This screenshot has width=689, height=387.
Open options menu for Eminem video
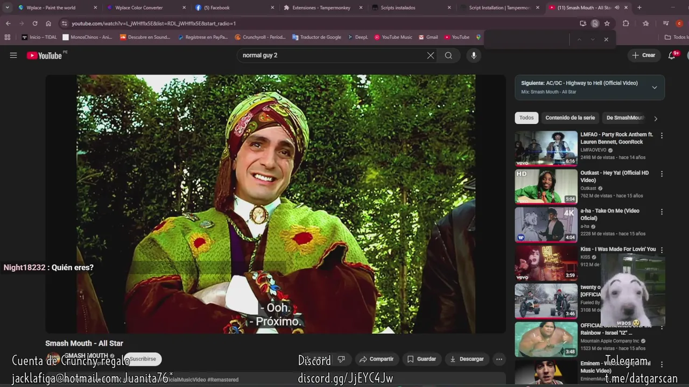point(662,364)
